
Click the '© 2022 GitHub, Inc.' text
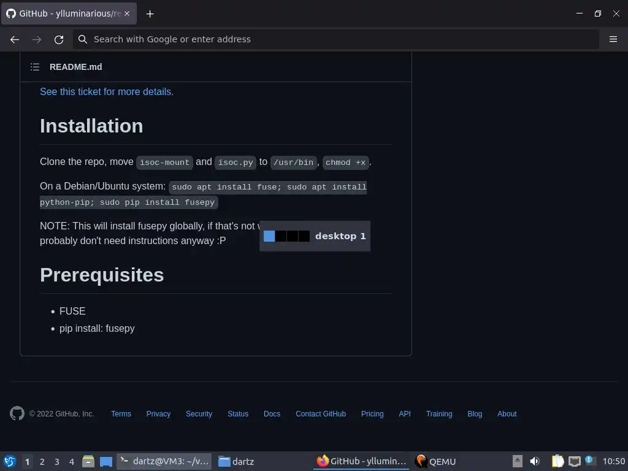(62, 414)
